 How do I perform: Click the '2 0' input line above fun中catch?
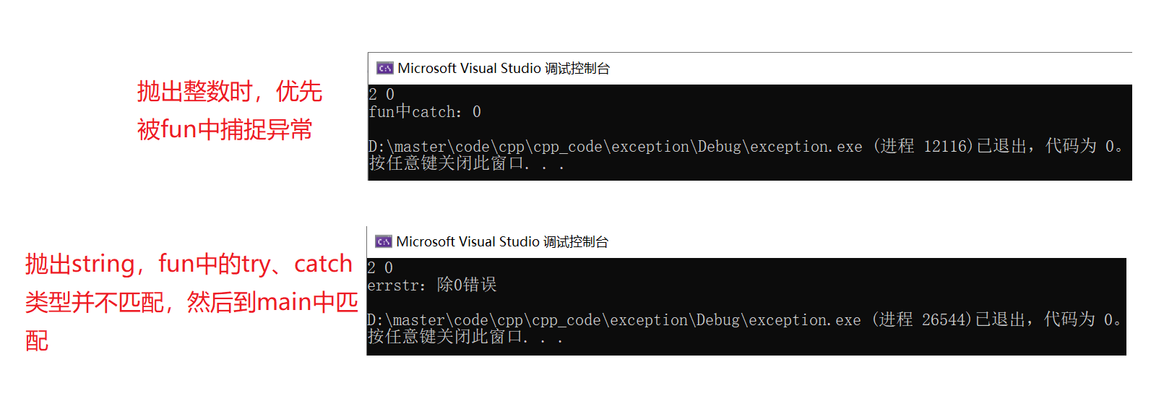381,94
